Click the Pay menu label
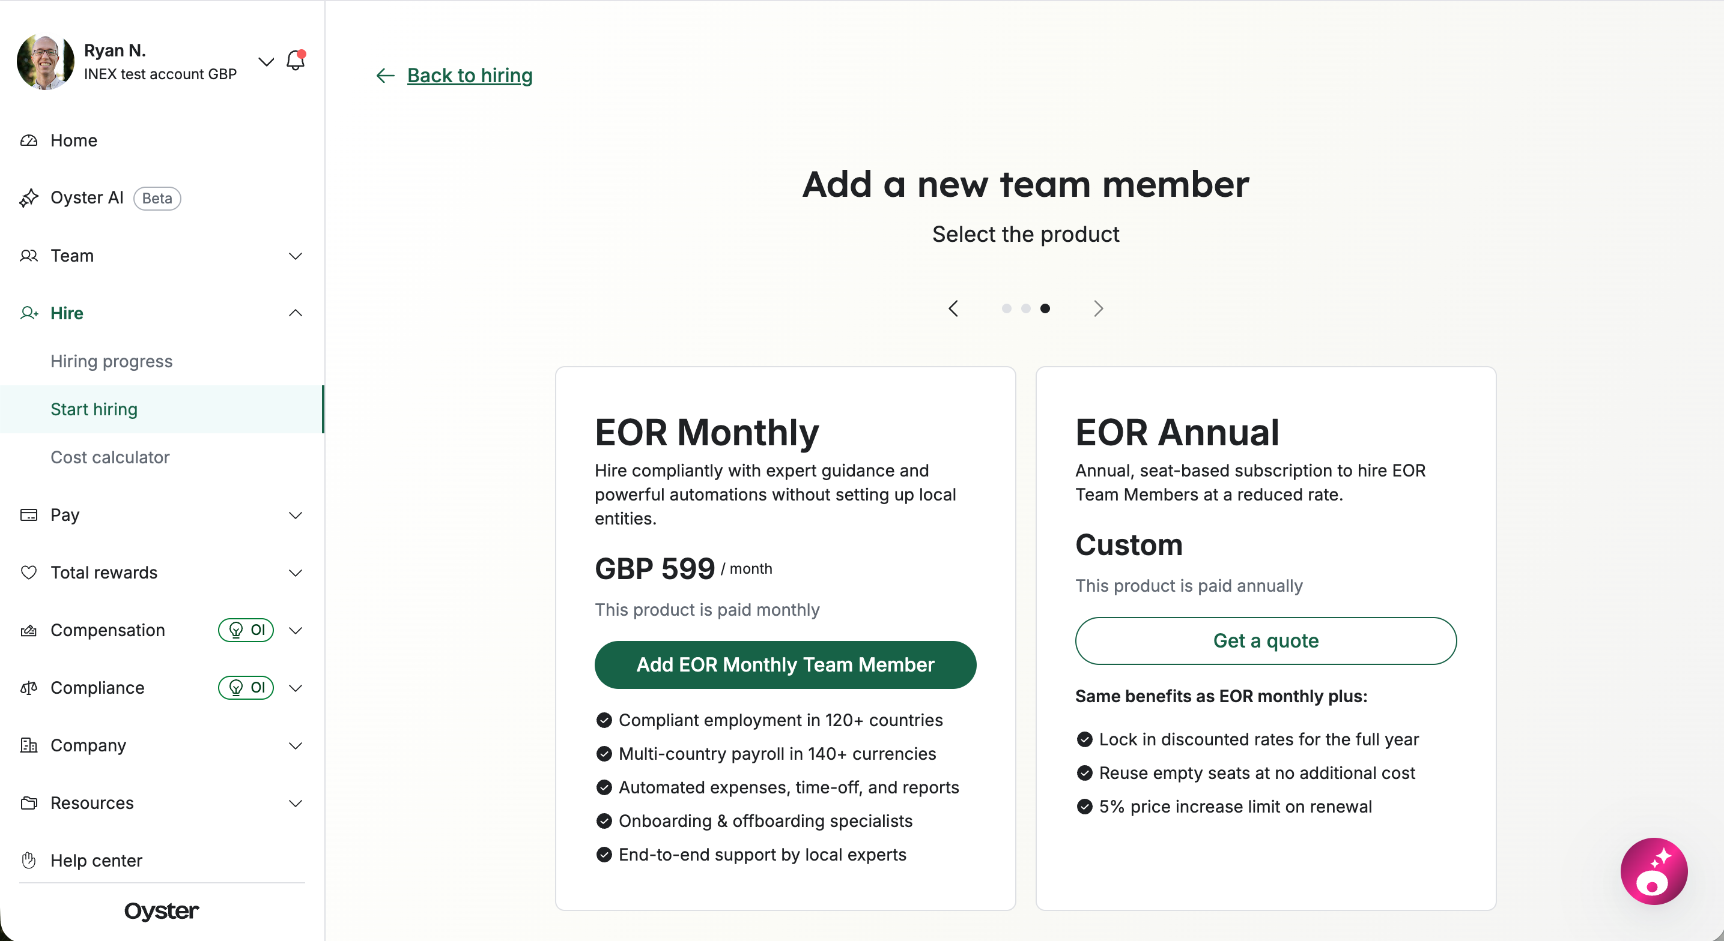 (x=65, y=515)
